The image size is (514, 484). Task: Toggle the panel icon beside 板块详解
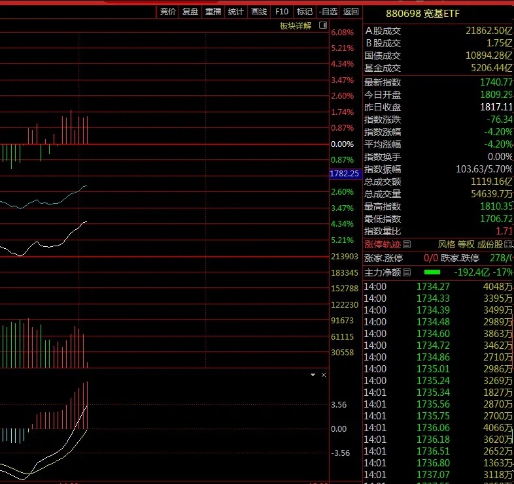point(323,25)
